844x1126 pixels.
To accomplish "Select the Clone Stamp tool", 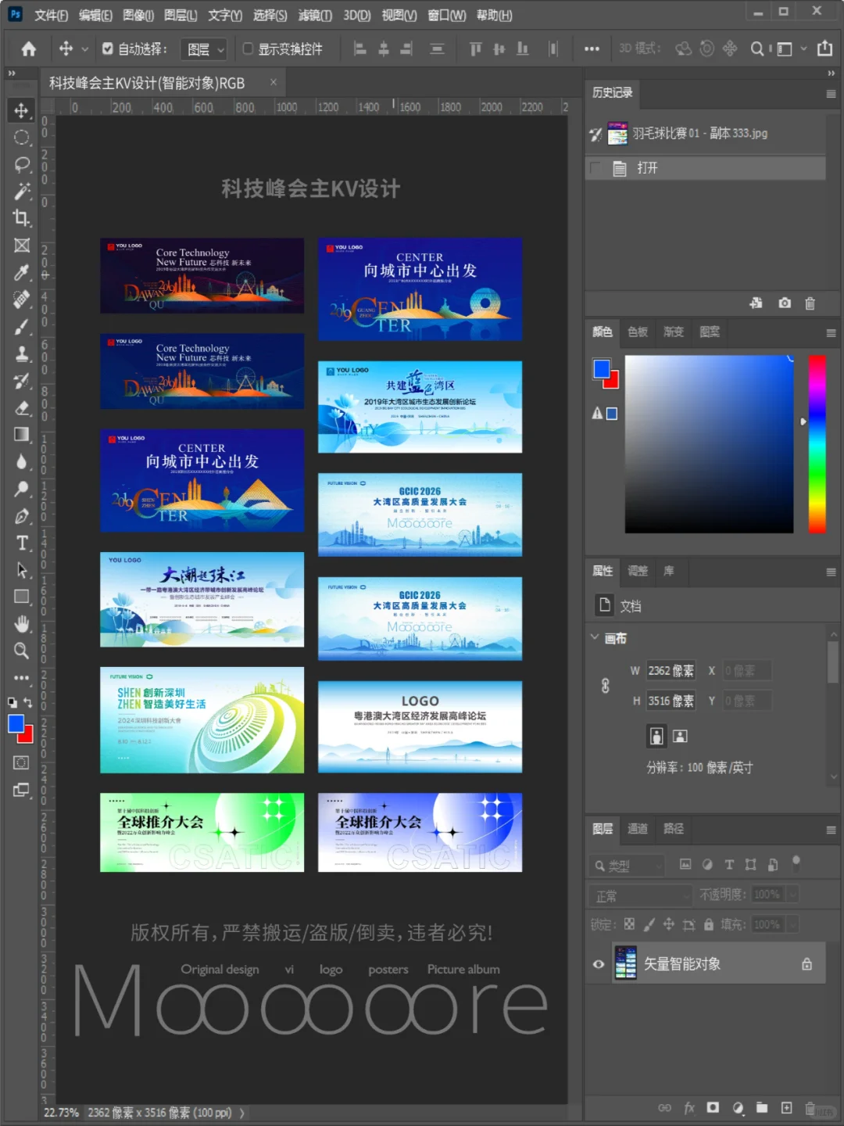I will click(x=22, y=353).
